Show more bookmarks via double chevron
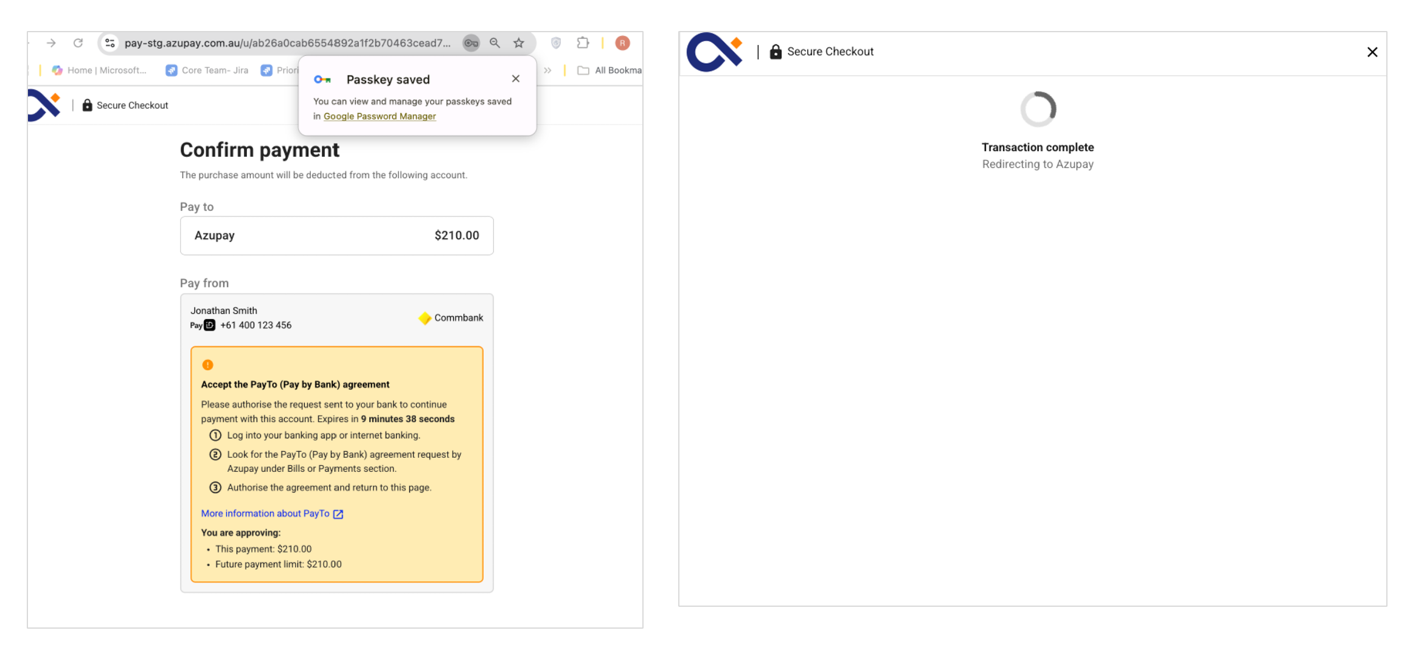The height and width of the screenshot is (653, 1410). [x=547, y=71]
